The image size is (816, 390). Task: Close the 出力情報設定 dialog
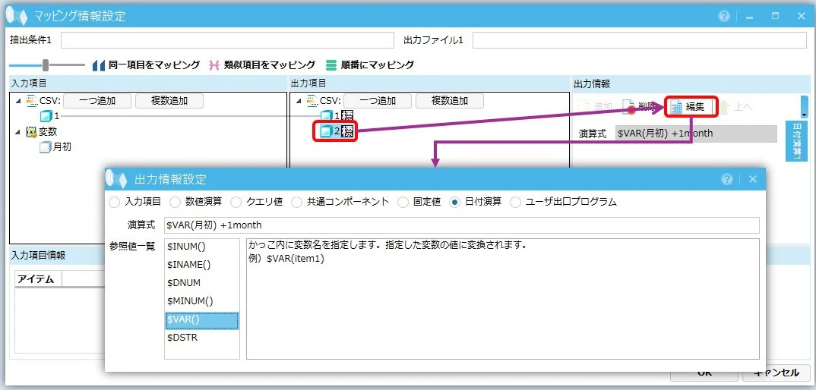pyautogui.click(x=752, y=179)
